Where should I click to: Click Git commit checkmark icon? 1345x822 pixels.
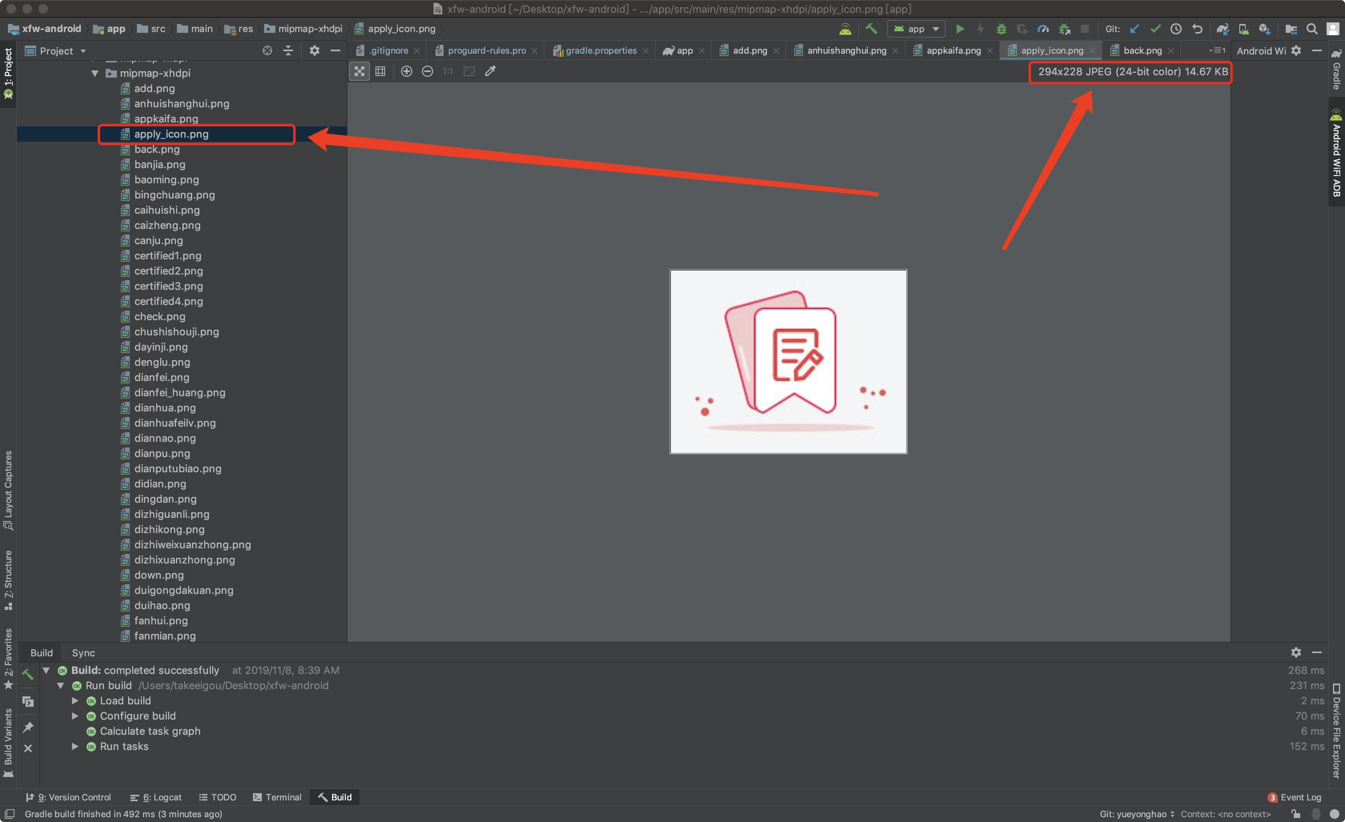tap(1156, 29)
